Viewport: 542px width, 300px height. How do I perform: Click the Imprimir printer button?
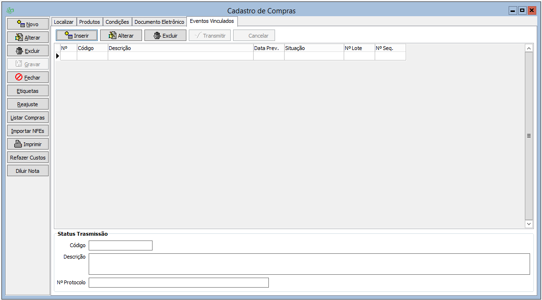coord(28,144)
